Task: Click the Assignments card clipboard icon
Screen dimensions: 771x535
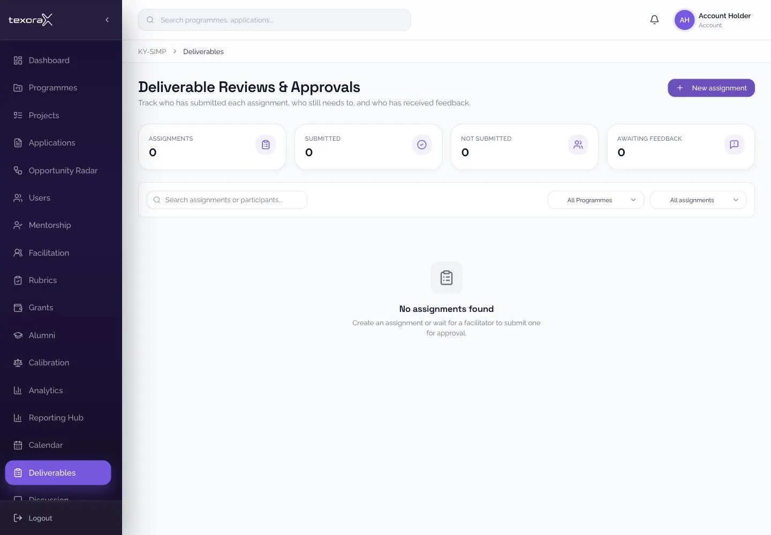Action: click(x=266, y=144)
